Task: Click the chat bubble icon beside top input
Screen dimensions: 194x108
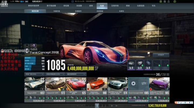Action: point(73,2)
